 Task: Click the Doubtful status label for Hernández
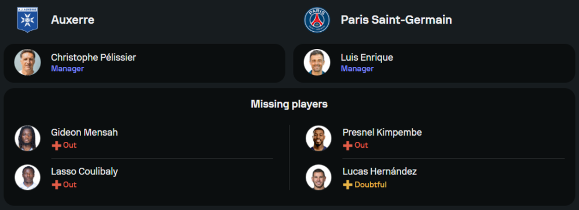click(371, 185)
